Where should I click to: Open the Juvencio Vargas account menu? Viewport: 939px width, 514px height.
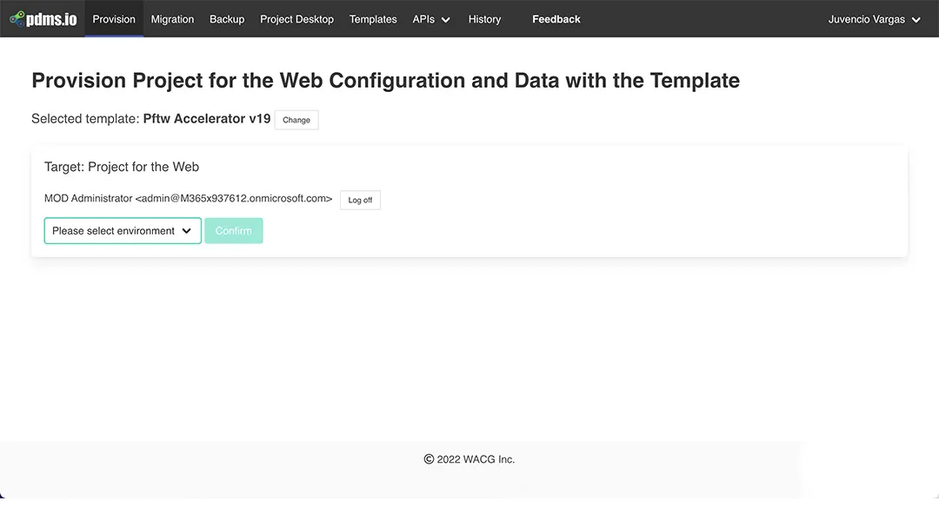click(867, 19)
